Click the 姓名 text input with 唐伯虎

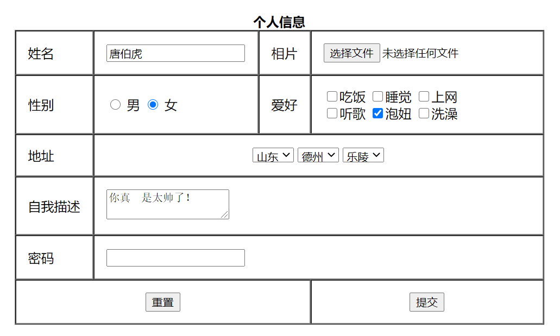175,53
